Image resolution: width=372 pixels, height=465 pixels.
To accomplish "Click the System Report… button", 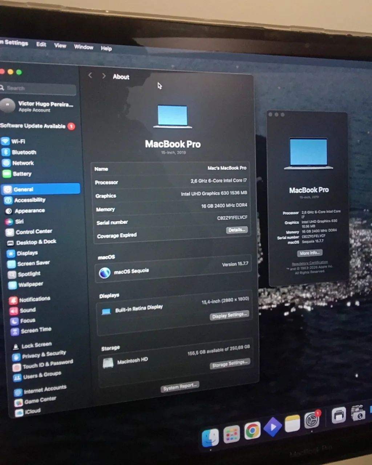I will pos(180,387).
